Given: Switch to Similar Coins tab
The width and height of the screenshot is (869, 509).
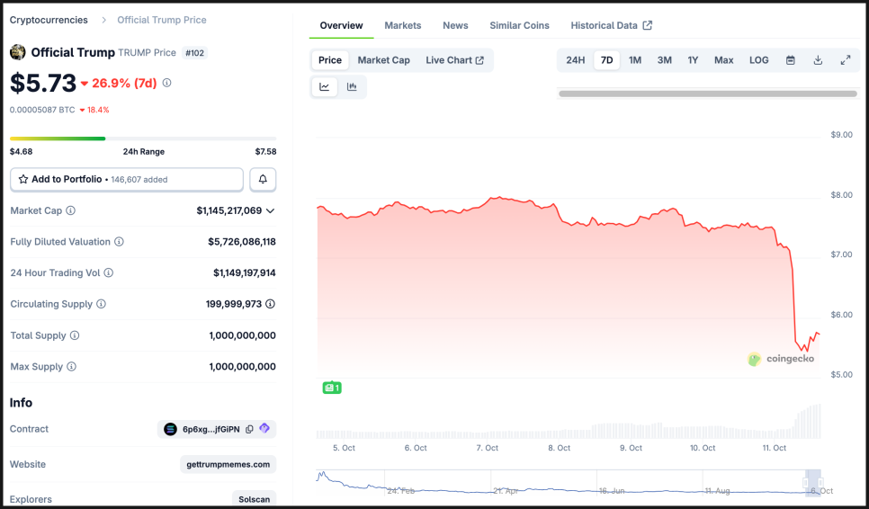Looking at the screenshot, I should click(x=519, y=25).
